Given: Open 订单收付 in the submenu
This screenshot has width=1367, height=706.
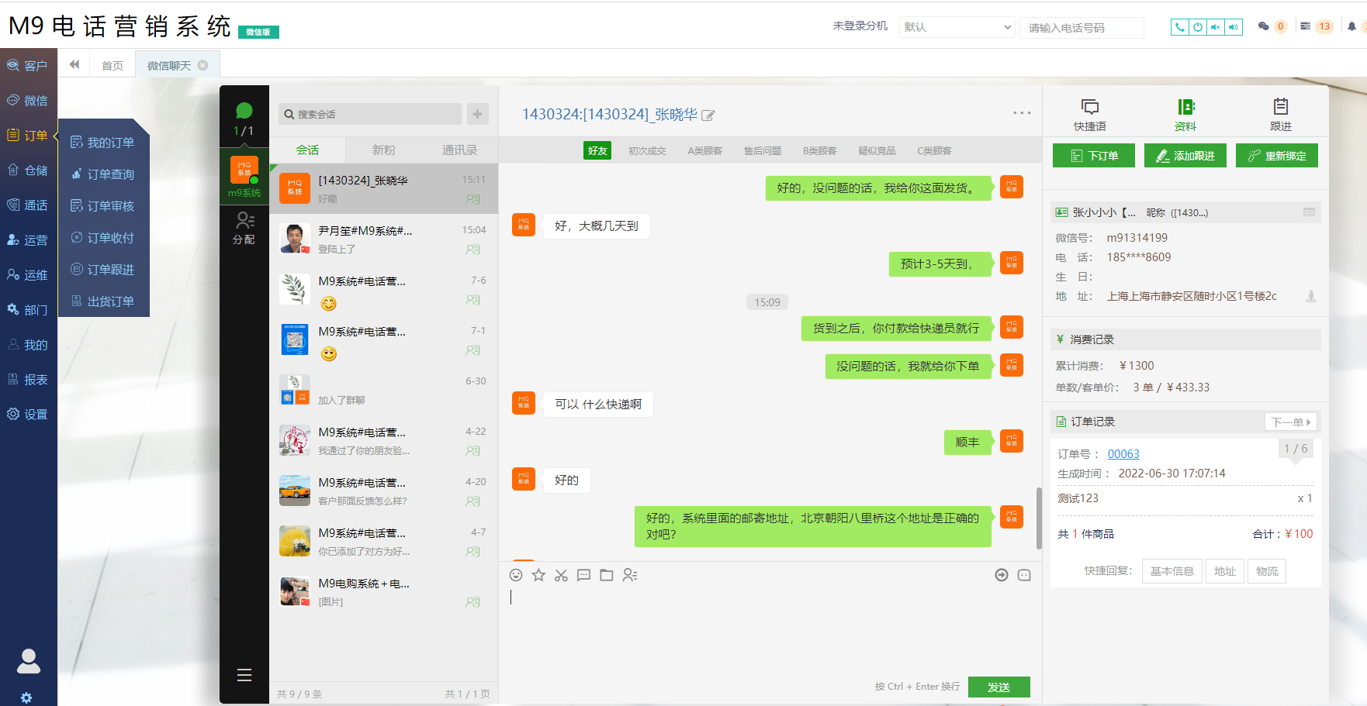Looking at the screenshot, I should [x=103, y=238].
